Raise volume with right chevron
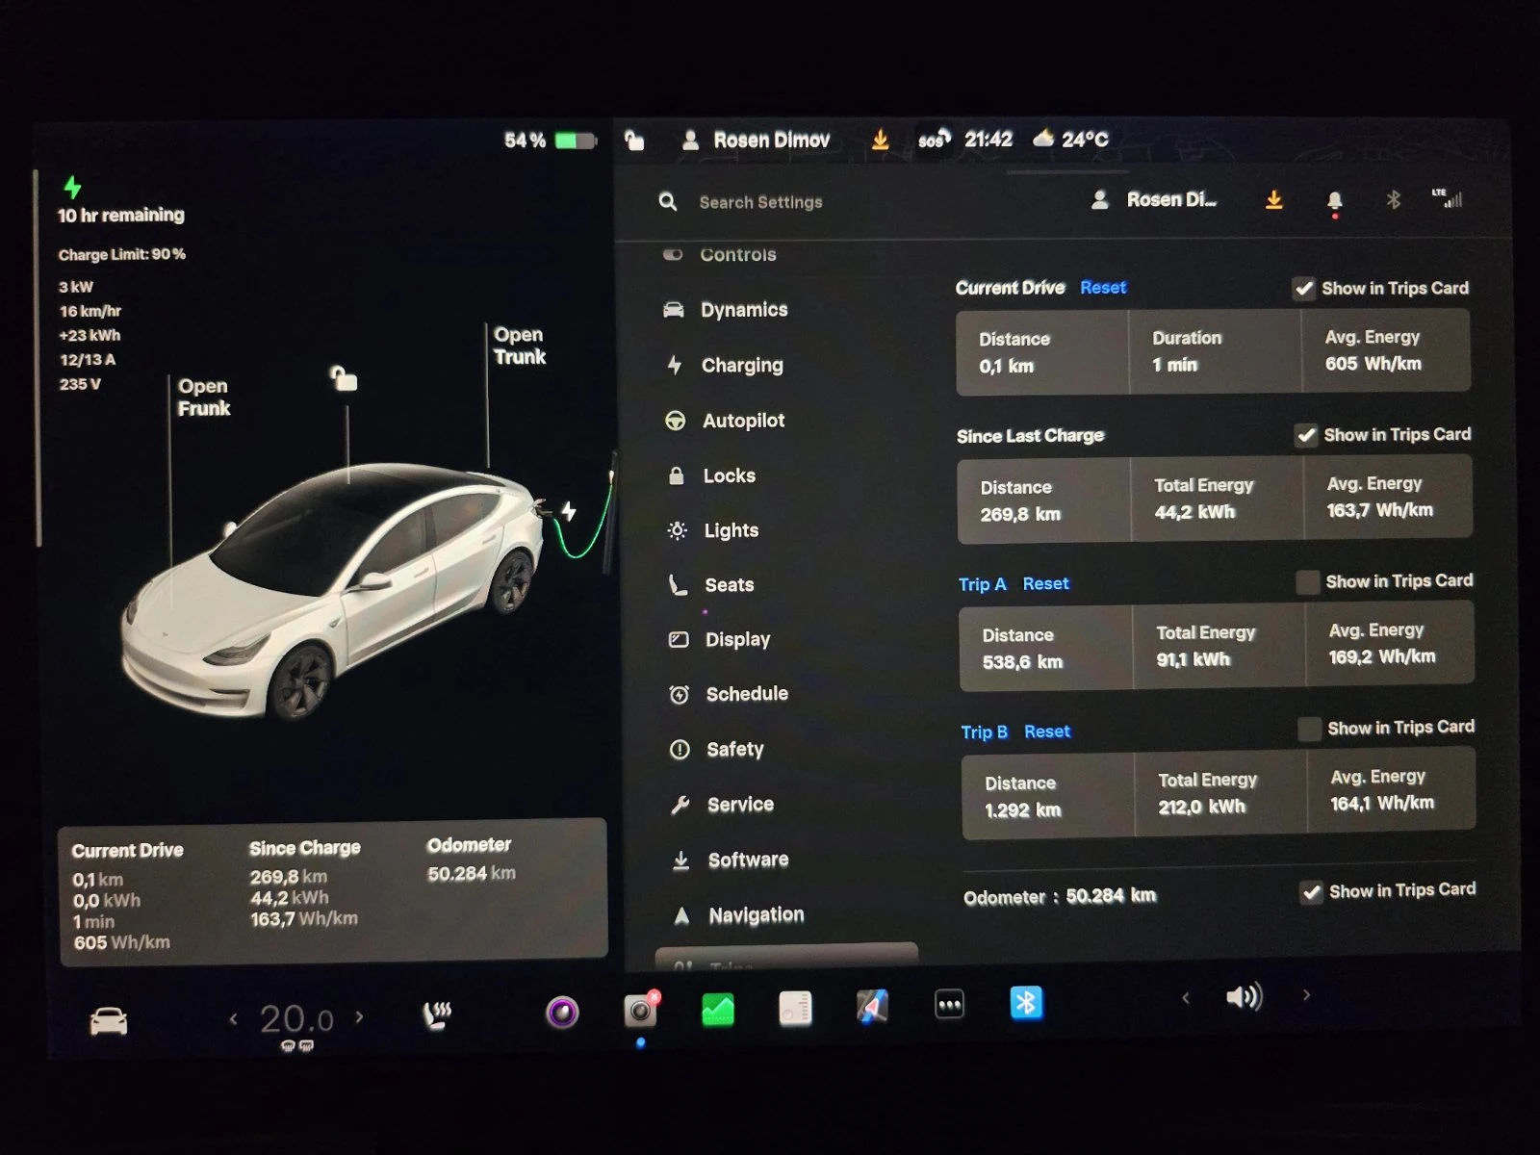The width and height of the screenshot is (1540, 1155). (x=1306, y=995)
